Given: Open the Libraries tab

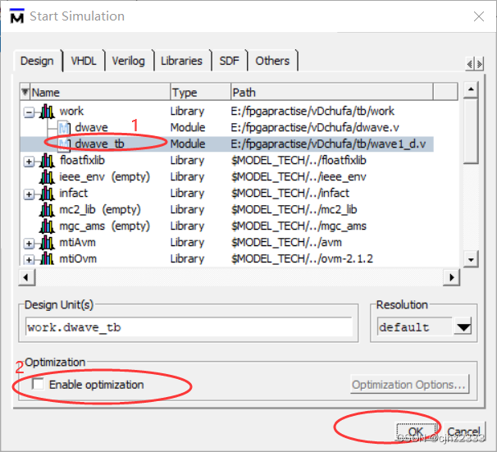Looking at the screenshot, I should point(181,61).
